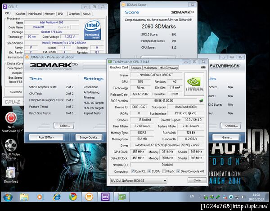
Task: Toggle the CUDA checkbox in GPU-Z
Action: pyautogui.click(x=149, y=171)
